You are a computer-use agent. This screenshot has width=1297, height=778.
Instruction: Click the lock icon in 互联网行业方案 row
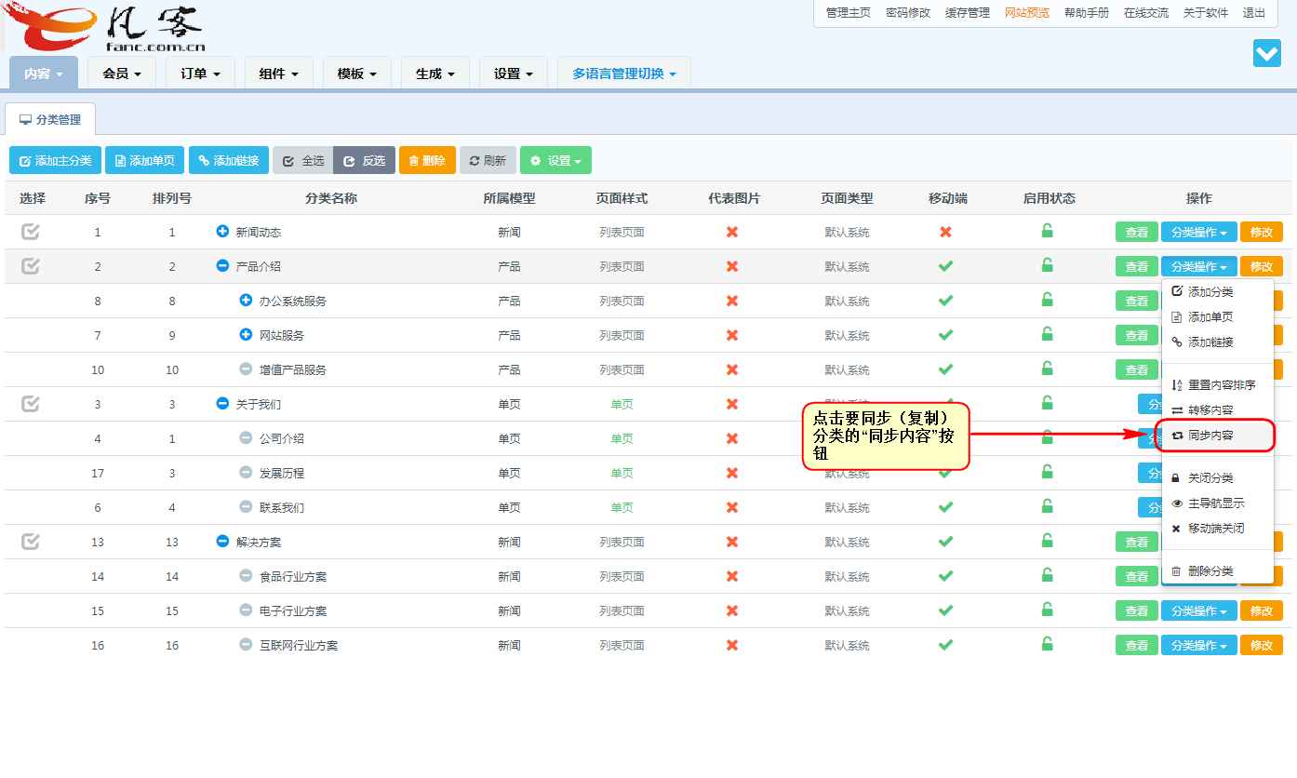[x=1047, y=644]
